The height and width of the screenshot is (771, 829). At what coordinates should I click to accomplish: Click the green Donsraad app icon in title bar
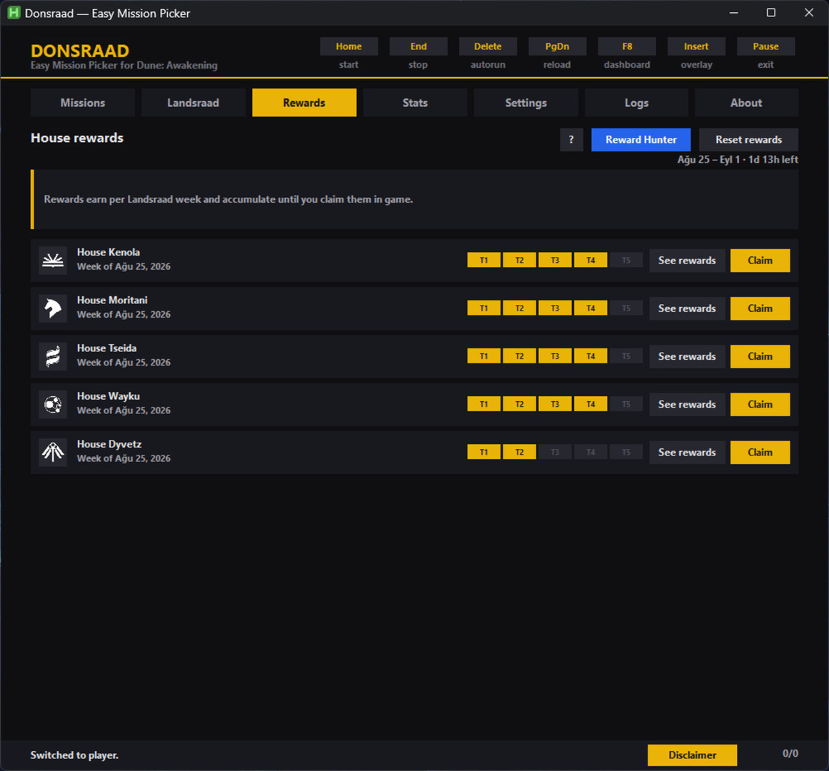[14, 13]
